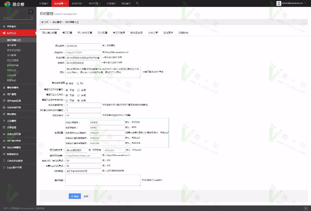Viewport: 311px width, 211px height.
Task: Click the ICP备88888888 record field
Action: pos(83,171)
